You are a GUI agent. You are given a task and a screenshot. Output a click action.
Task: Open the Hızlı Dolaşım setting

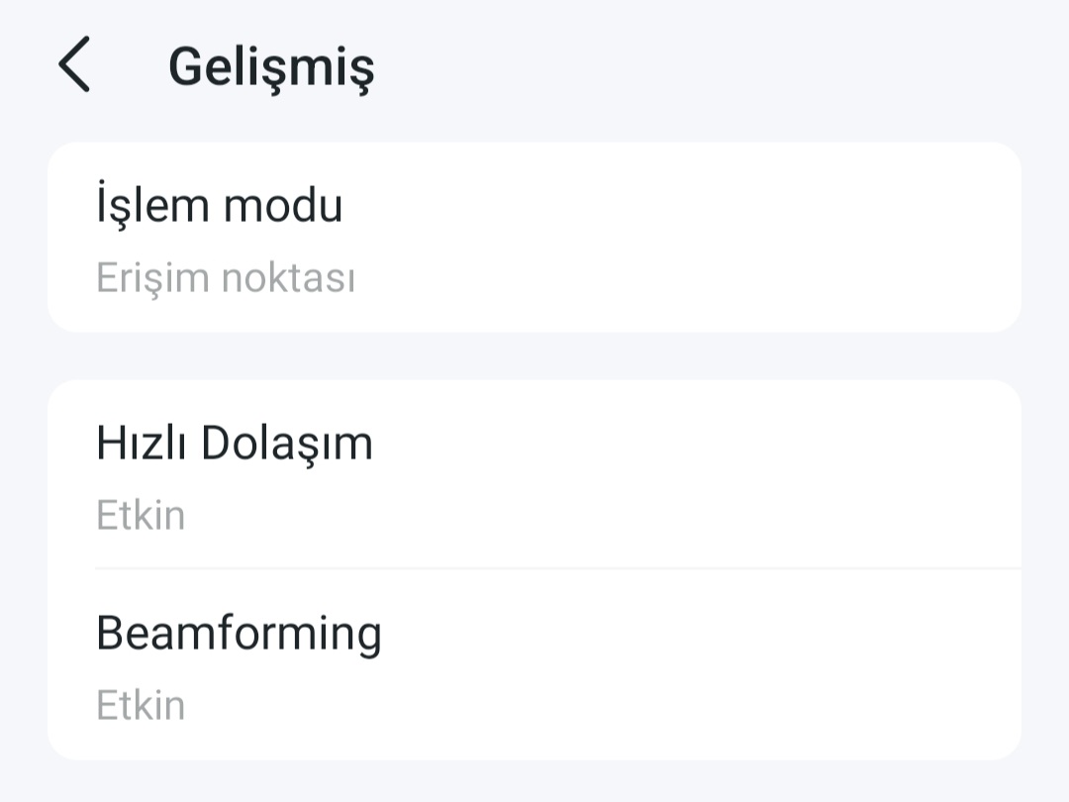tap(534, 475)
